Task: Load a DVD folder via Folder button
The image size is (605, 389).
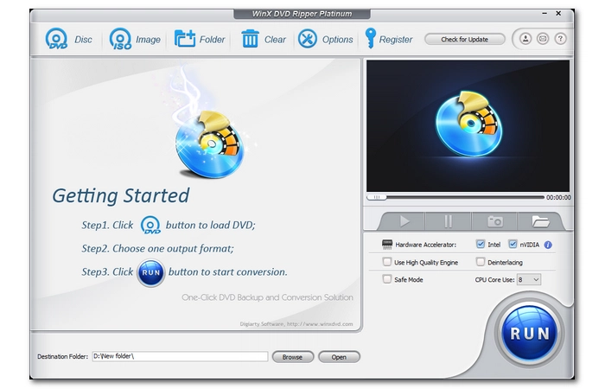Action: point(199,39)
